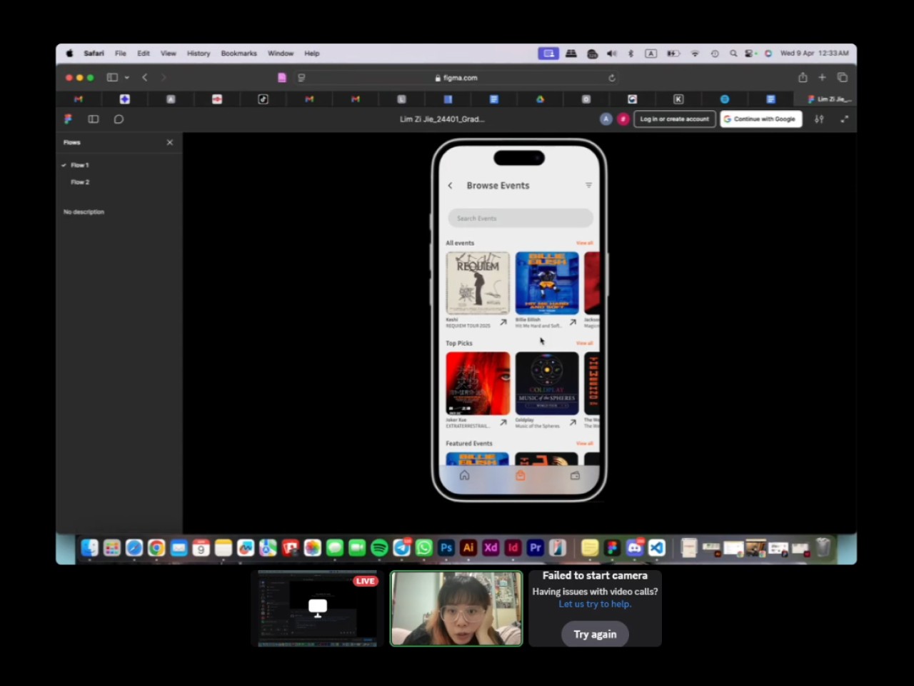Open Adobe XD from the Dock
The height and width of the screenshot is (686, 914).
491,548
